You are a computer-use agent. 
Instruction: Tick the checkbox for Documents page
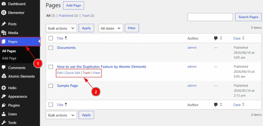51,48
